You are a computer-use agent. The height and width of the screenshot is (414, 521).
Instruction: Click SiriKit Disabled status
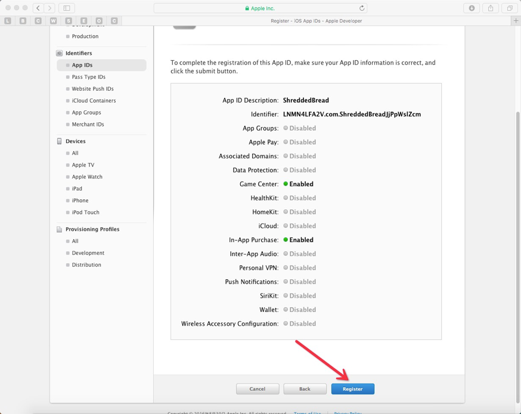click(300, 296)
